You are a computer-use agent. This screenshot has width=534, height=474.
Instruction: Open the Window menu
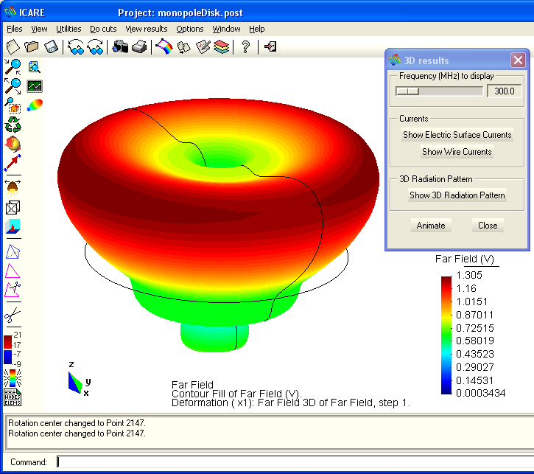(226, 29)
